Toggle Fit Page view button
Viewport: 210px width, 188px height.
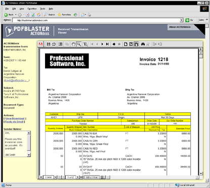(x=131, y=44)
